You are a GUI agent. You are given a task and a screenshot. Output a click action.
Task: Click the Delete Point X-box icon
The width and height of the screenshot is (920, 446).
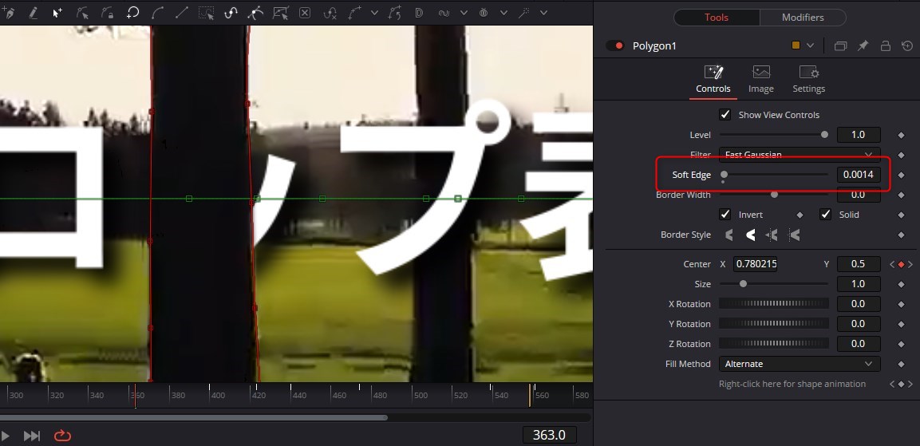click(x=305, y=12)
